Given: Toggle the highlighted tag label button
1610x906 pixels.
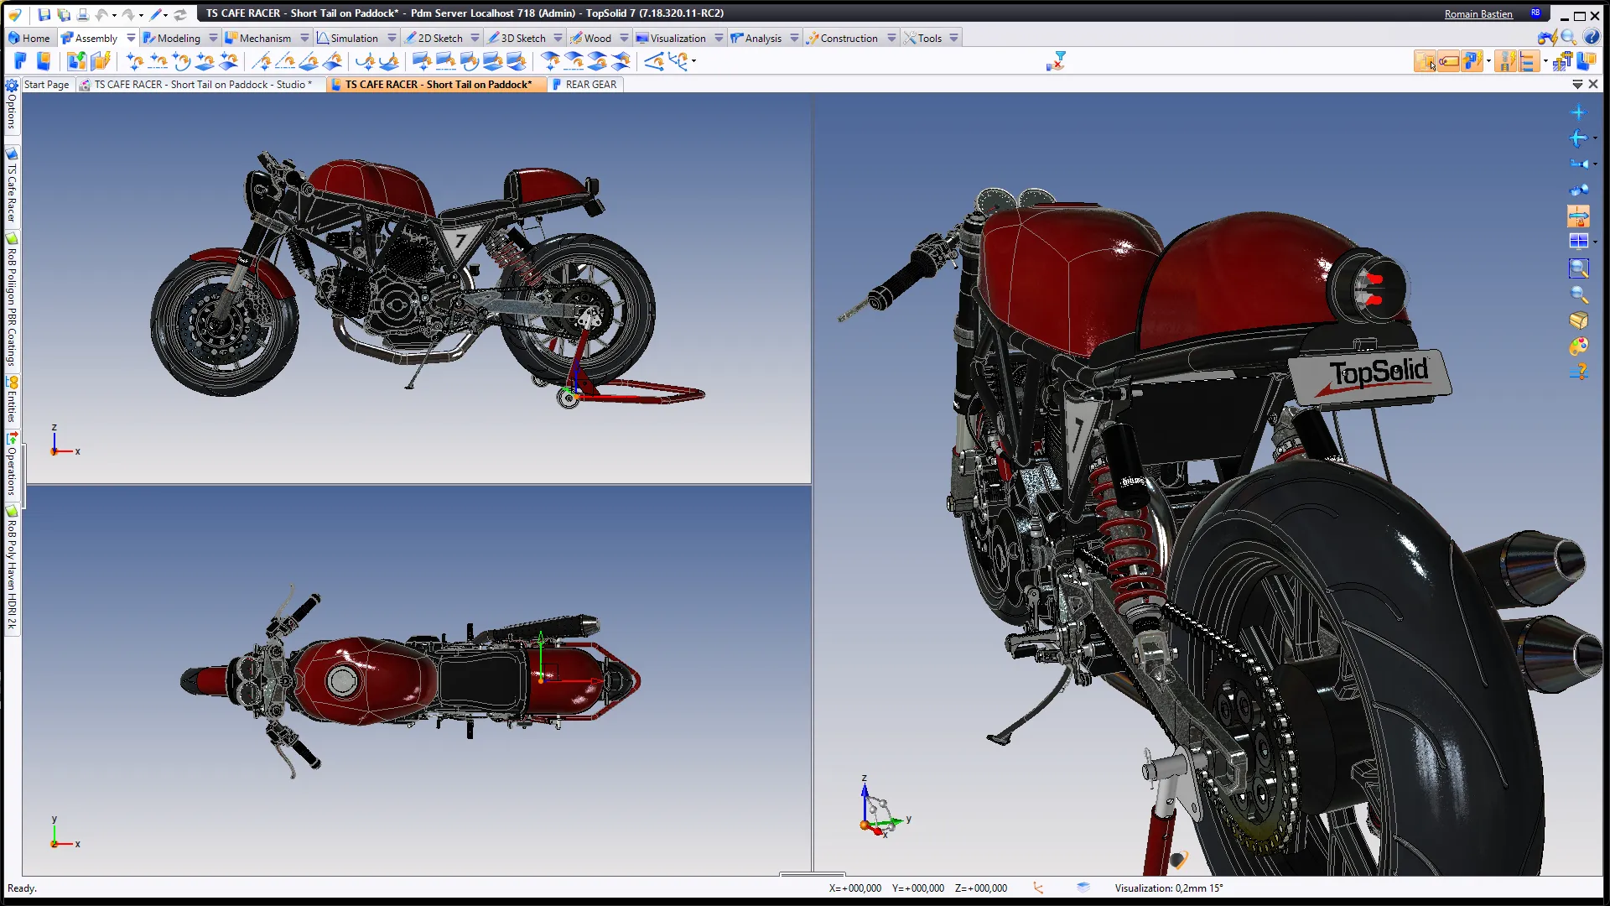Looking at the screenshot, I should coord(1448,61).
